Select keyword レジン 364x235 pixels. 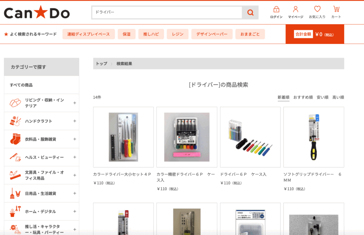(178, 34)
